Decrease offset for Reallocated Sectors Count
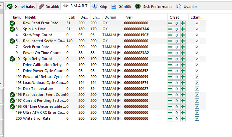232x137 pixels. (x=170, y=41)
